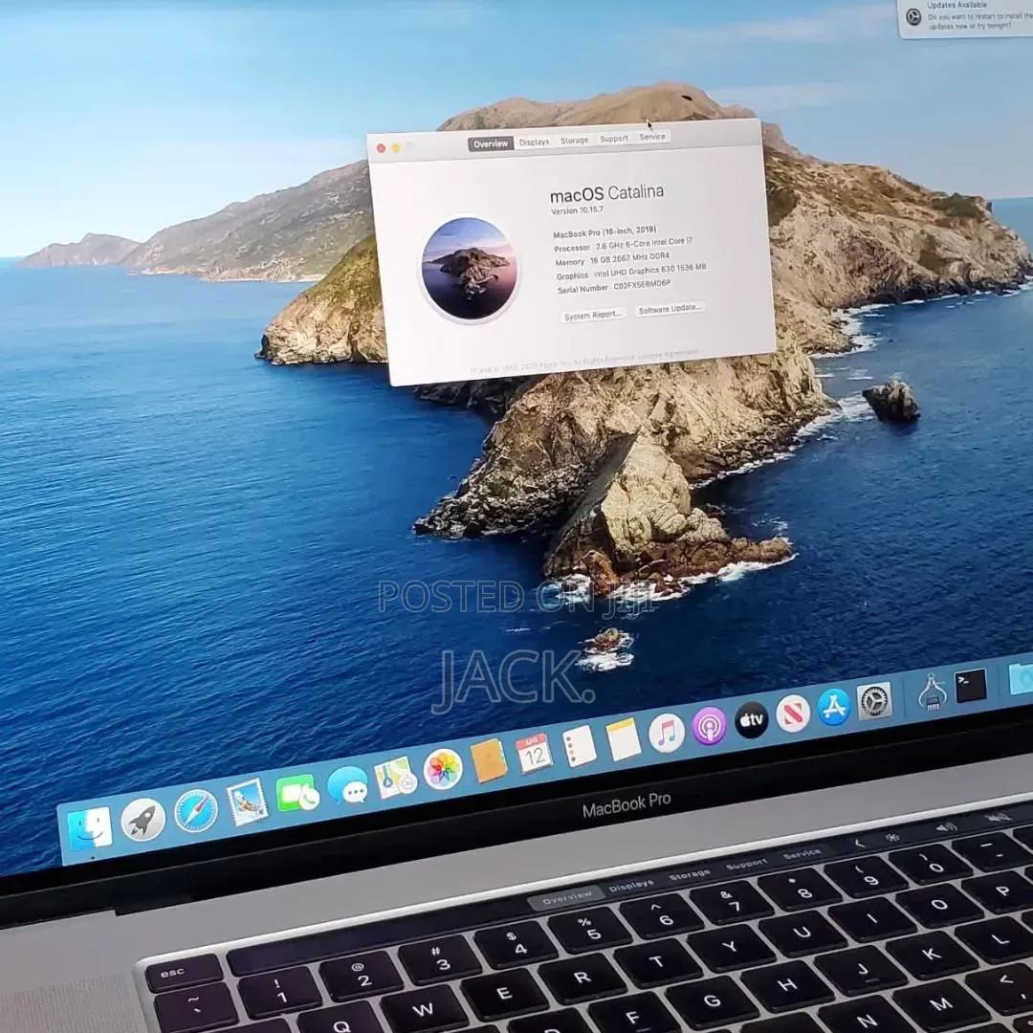
Task: Launch Music from the Dock
Action: tap(666, 733)
